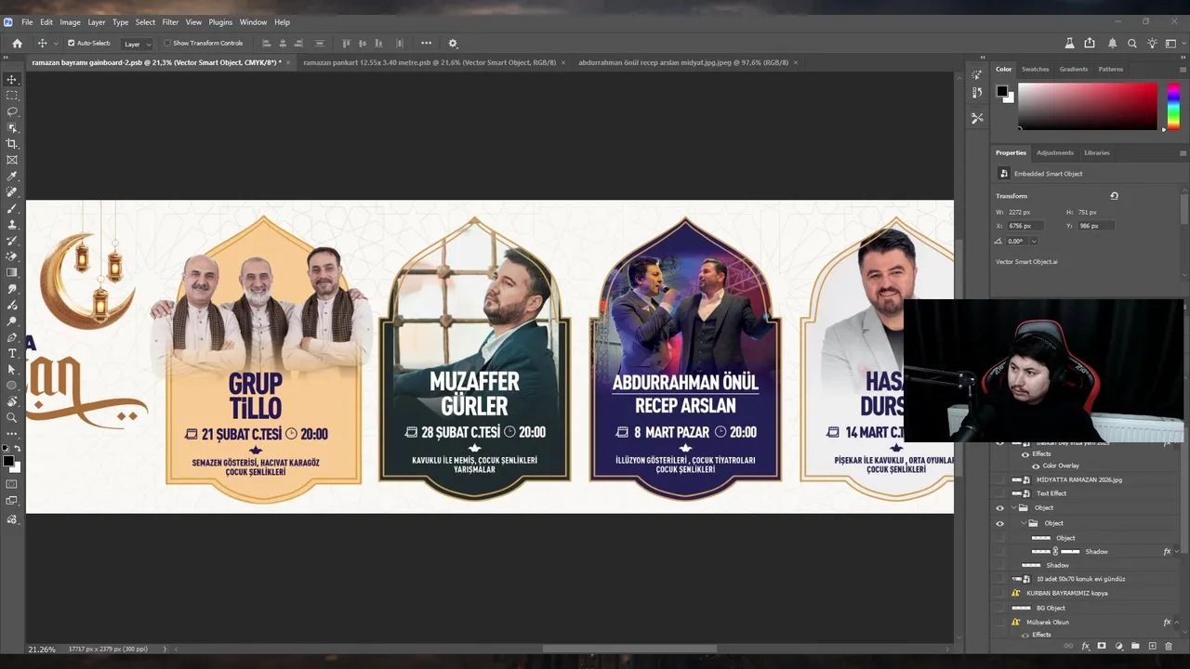1190x669 pixels.
Task: Add layer mask icon in Layers panel
Action: tap(1102, 646)
